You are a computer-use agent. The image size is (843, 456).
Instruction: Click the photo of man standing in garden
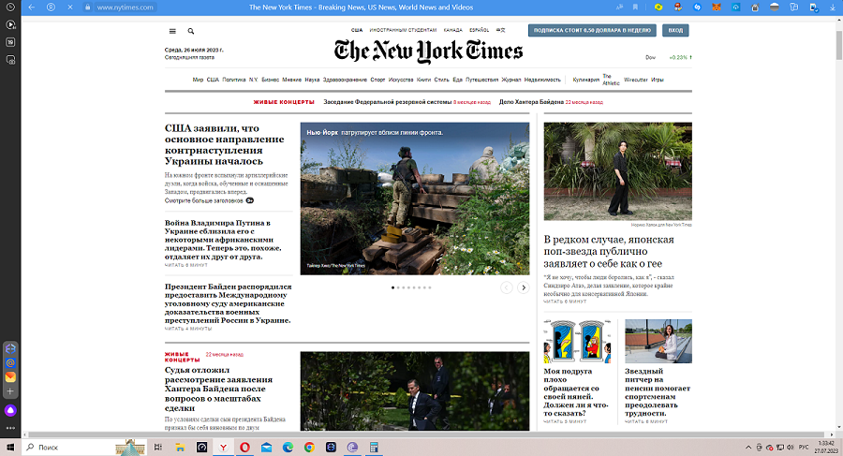point(618,171)
